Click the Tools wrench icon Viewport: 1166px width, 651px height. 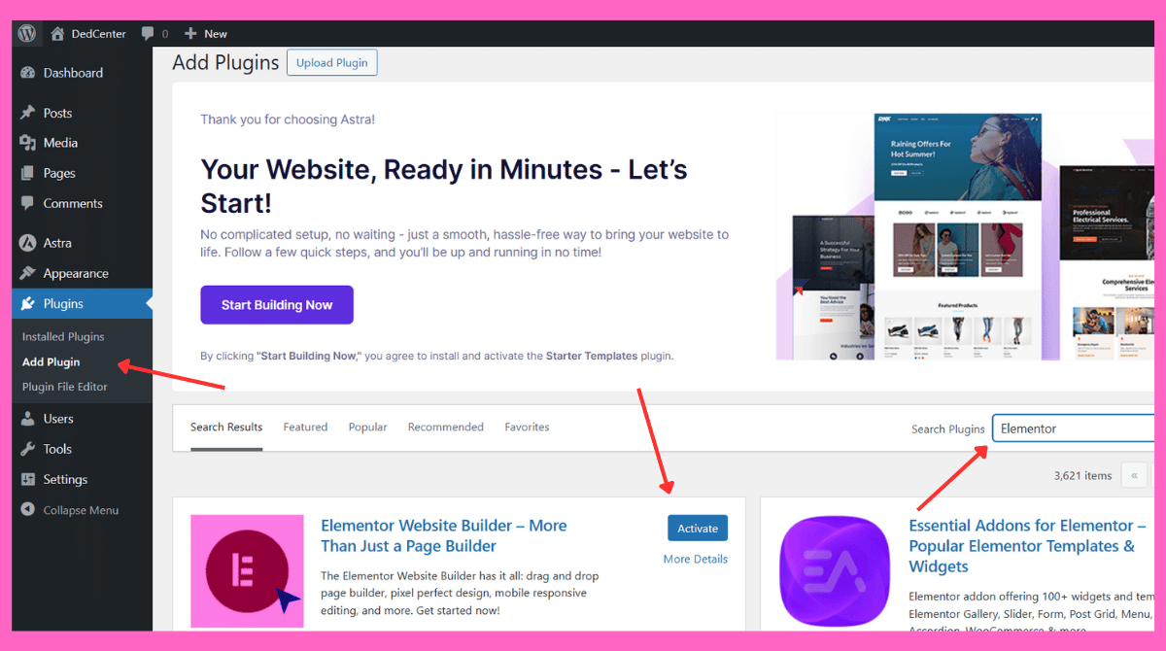(x=27, y=449)
